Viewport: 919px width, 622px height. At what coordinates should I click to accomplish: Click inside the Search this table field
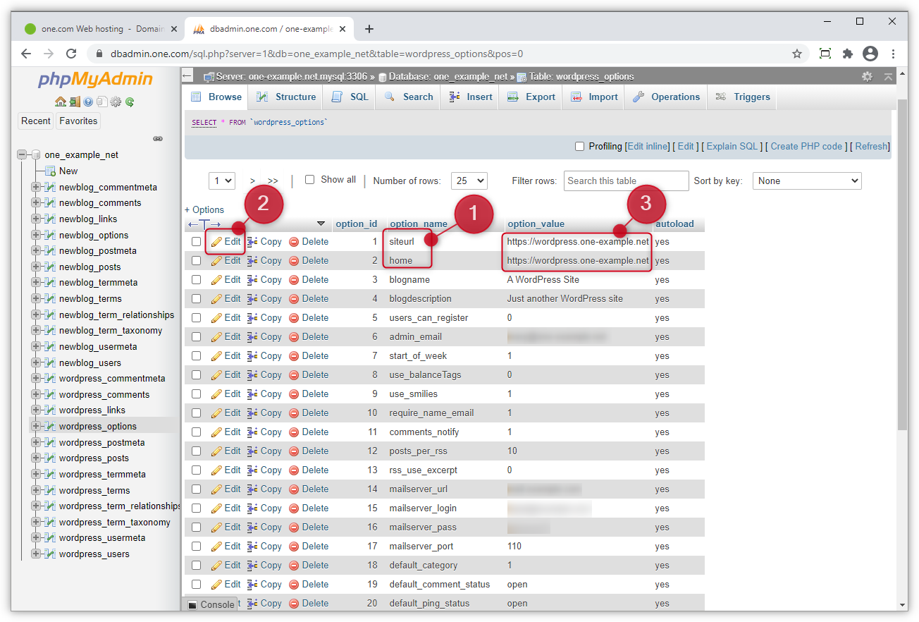pos(626,181)
